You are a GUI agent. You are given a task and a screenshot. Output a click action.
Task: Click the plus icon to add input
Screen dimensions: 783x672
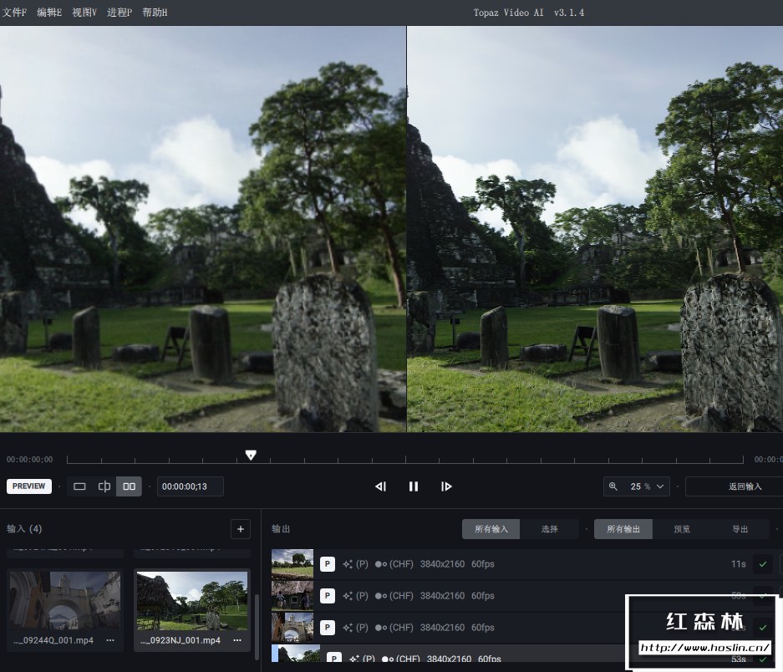(x=241, y=529)
